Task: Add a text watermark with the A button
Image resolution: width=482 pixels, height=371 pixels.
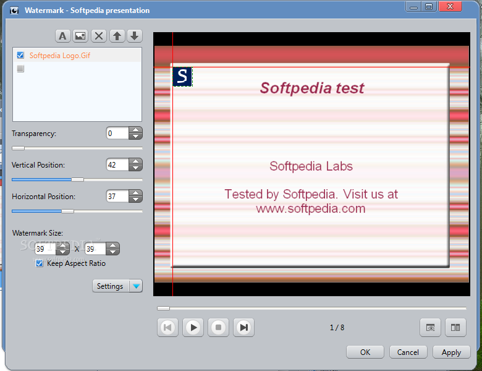Action: pos(62,36)
